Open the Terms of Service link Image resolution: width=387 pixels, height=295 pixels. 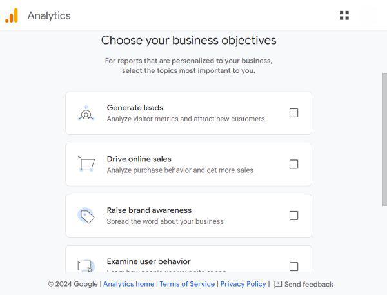point(187,284)
